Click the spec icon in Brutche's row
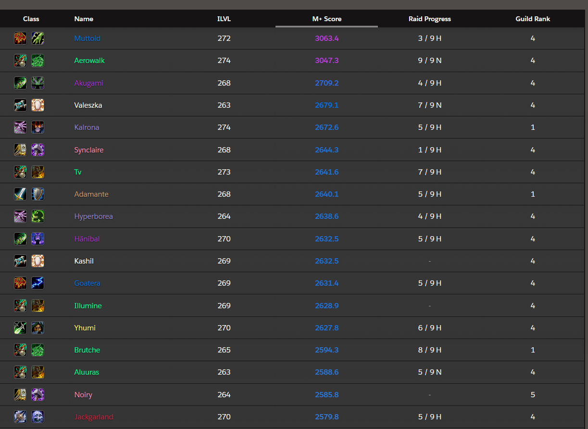Screen dimensions: 588x429 tap(38, 350)
